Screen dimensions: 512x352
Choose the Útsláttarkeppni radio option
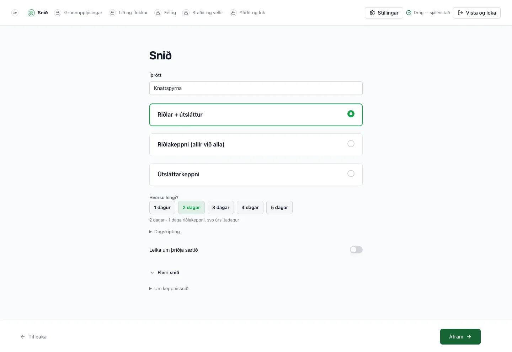coord(256,175)
